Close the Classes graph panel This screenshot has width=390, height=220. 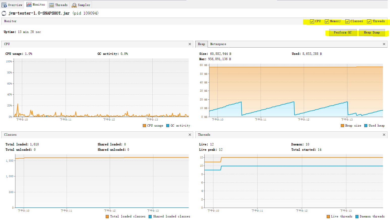point(190,135)
